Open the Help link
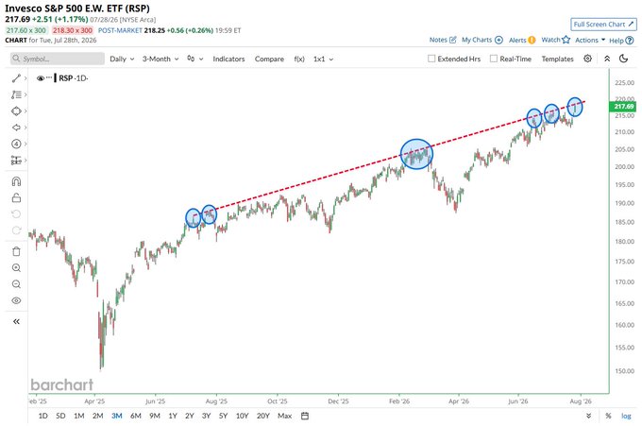 pos(621,40)
